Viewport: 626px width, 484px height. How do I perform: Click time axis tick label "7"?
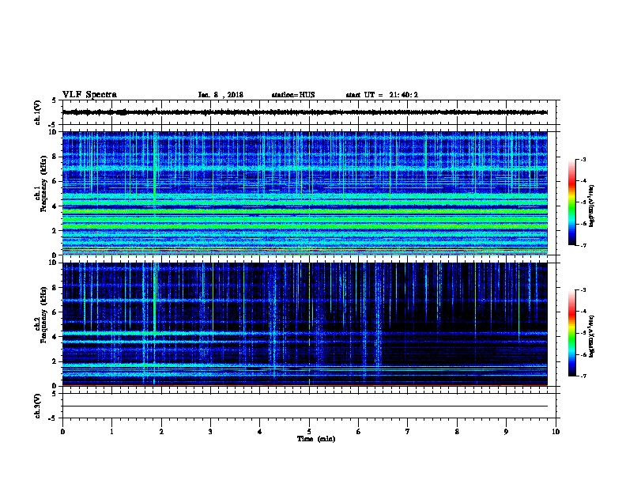[x=408, y=431]
